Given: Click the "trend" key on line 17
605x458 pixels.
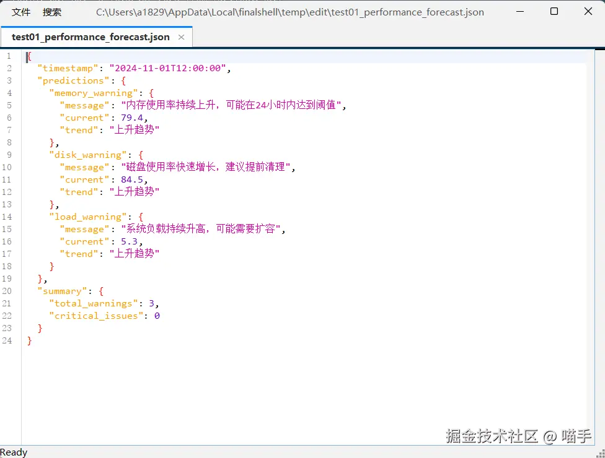Looking at the screenshot, I should point(79,254).
